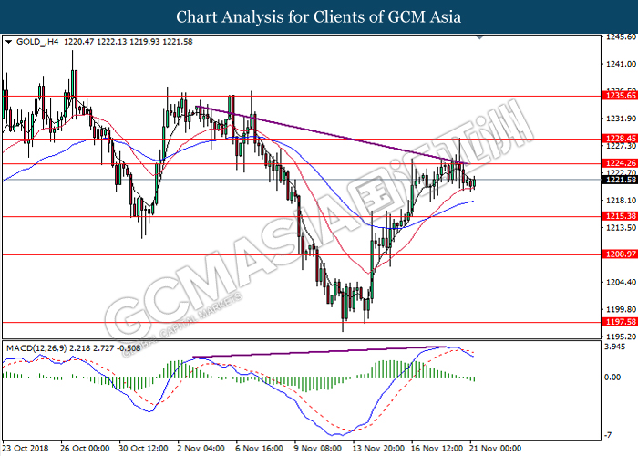Click the 1208.97 red price level label
The image size is (638, 456).
pyautogui.click(x=621, y=254)
